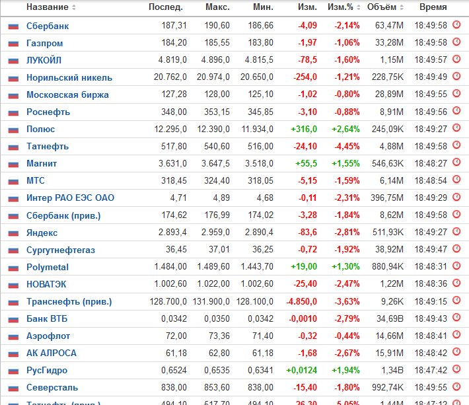Click the clock icon in Яндекс row

(x=456, y=231)
